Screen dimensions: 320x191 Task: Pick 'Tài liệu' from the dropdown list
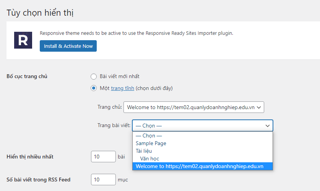(x=144, y=151)
